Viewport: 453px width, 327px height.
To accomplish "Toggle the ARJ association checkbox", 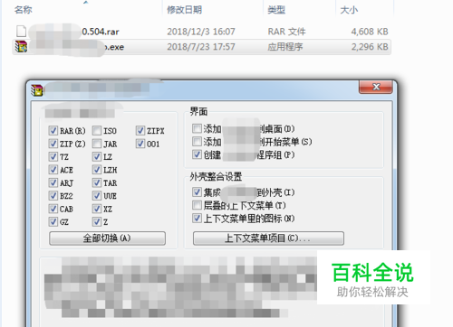I will [53, 182].
